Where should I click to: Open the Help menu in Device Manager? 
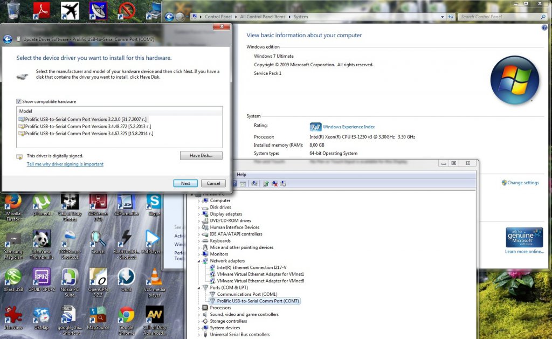point(241,175)
